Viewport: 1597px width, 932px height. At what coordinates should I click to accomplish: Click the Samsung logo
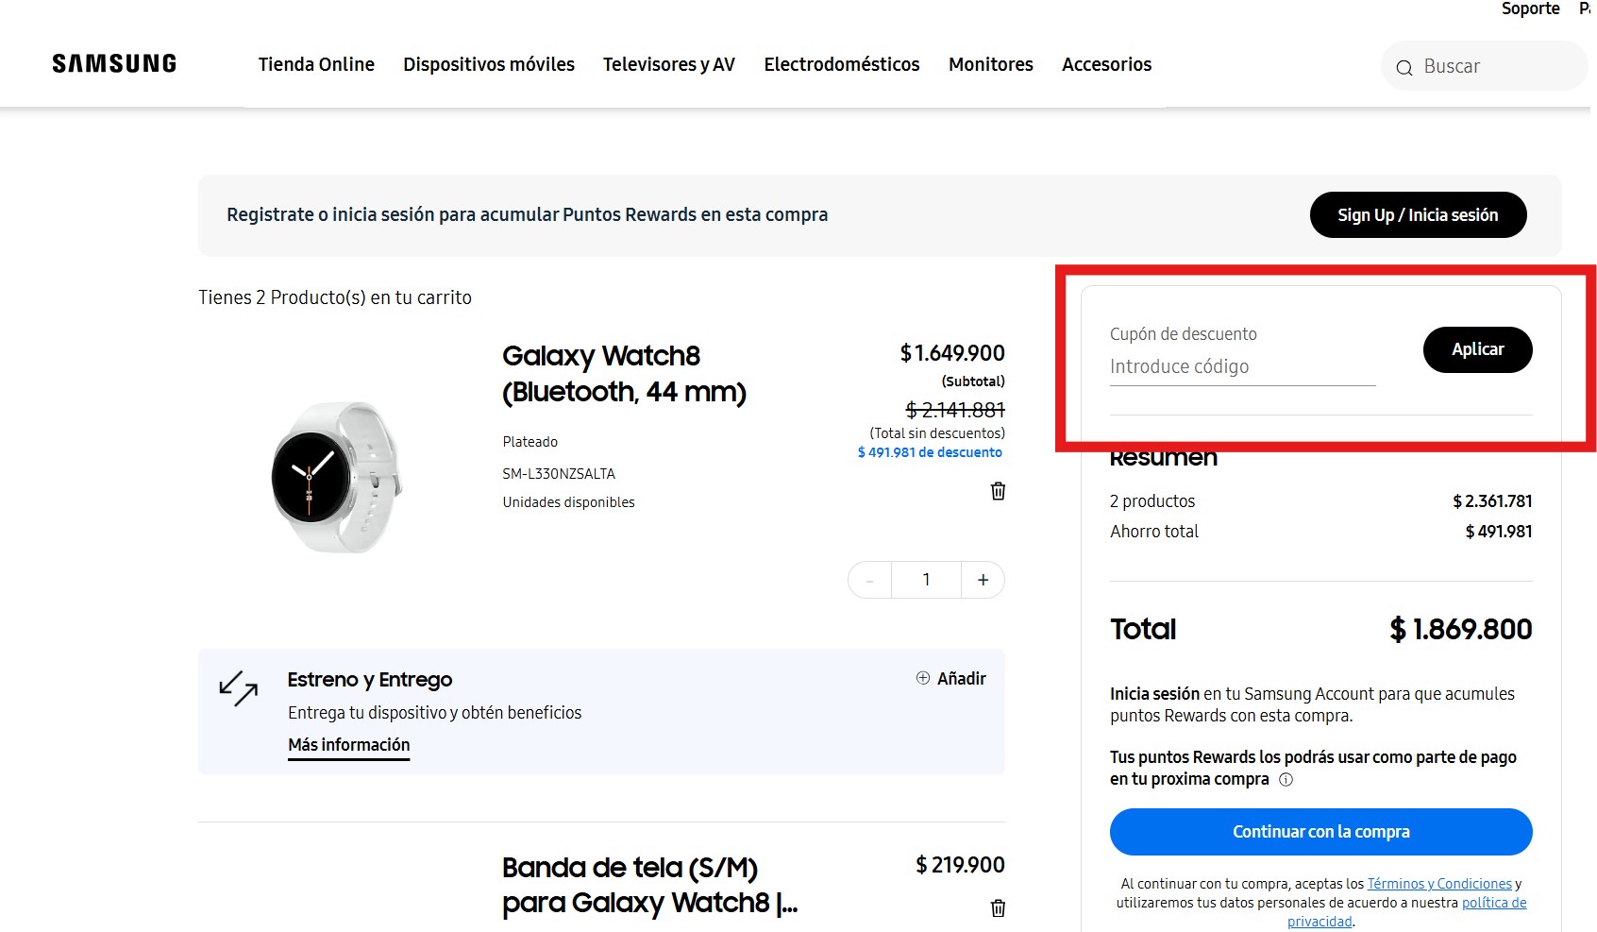click(114, 64)
